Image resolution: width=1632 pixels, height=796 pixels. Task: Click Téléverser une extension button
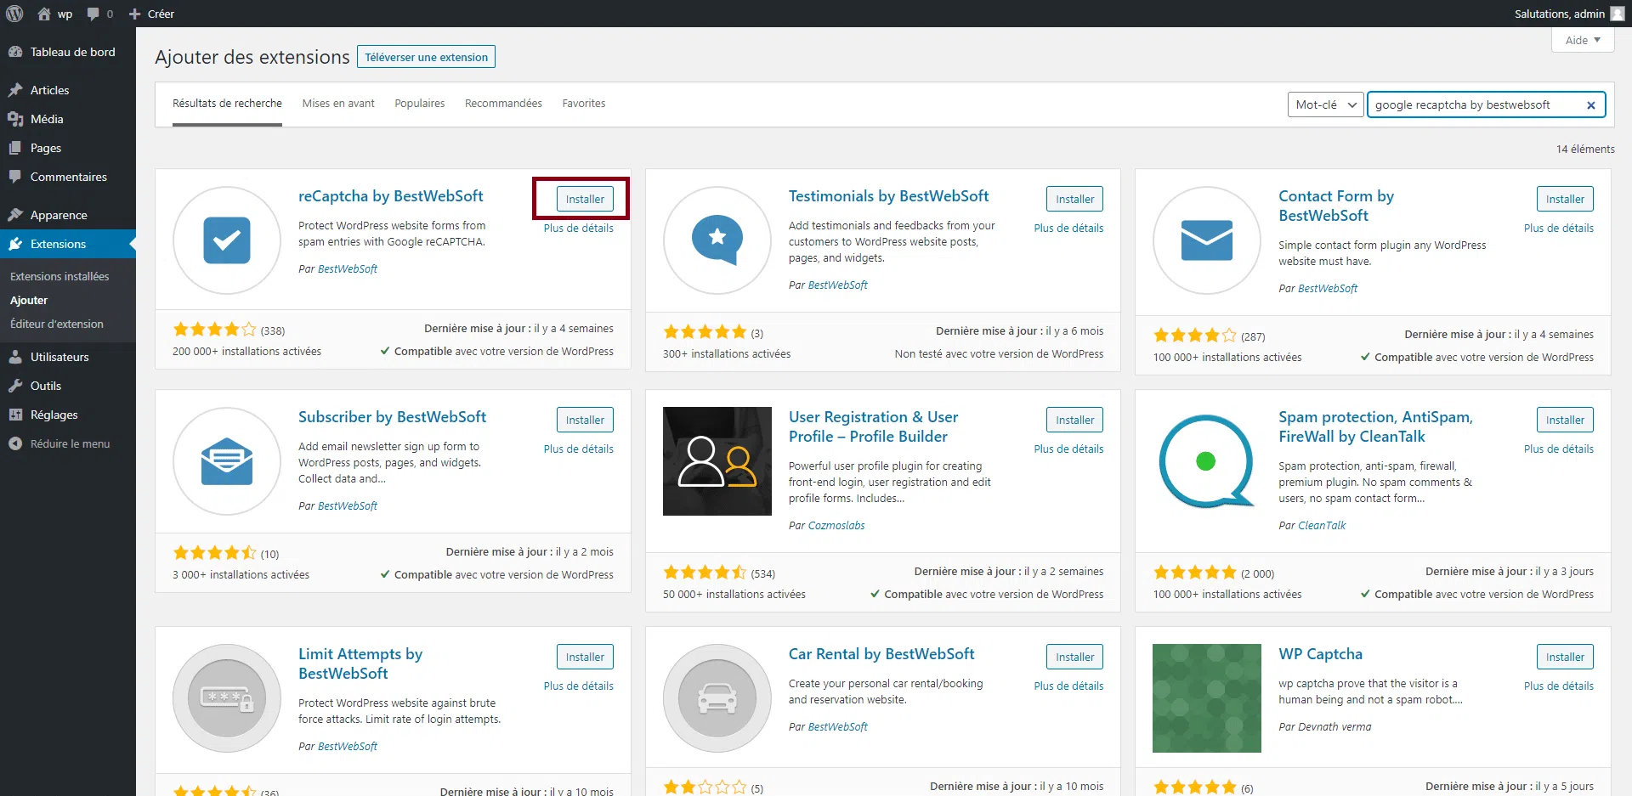tap(426, 57)
